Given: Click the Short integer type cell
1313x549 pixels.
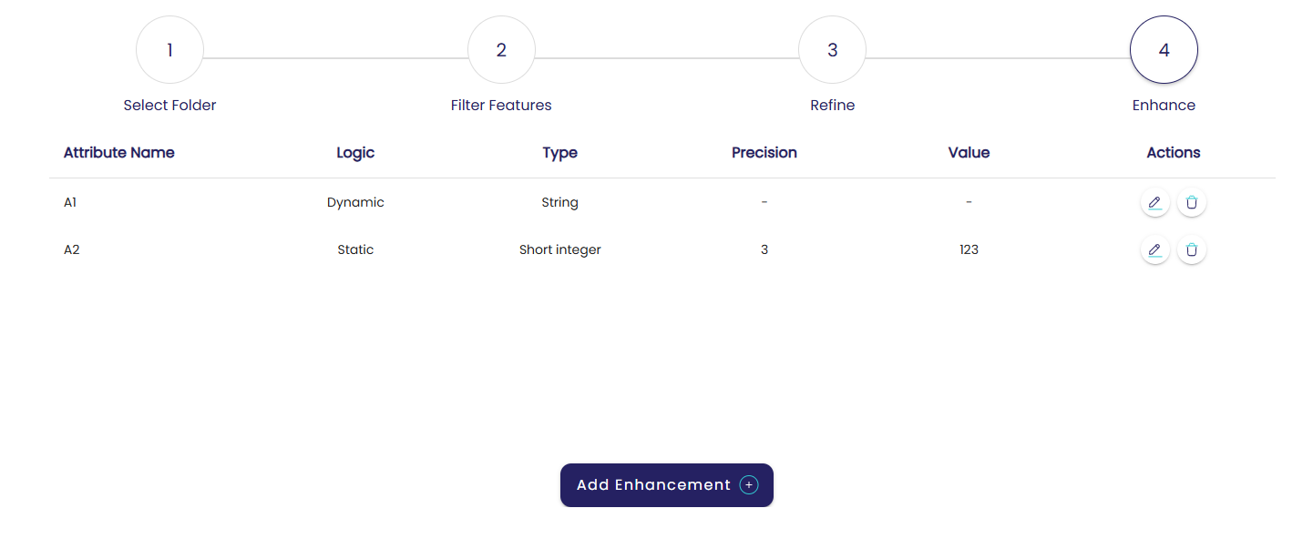Looking at the screenshot, I should pos(559,249).
